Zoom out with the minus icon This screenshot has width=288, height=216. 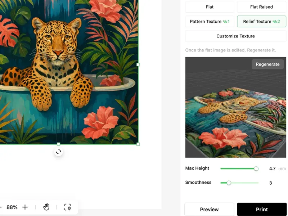point(1,207)
